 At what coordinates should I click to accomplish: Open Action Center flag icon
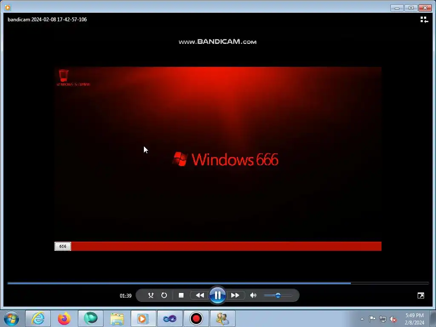pos(372,318)
